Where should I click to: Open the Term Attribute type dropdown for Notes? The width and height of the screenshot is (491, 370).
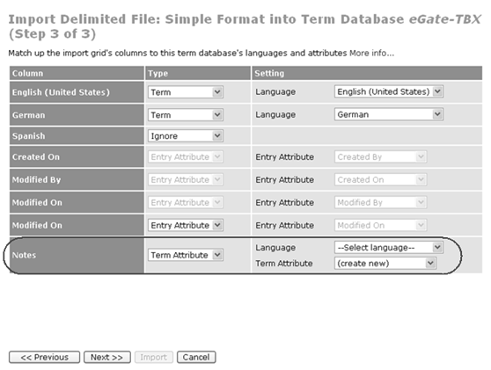186,255
